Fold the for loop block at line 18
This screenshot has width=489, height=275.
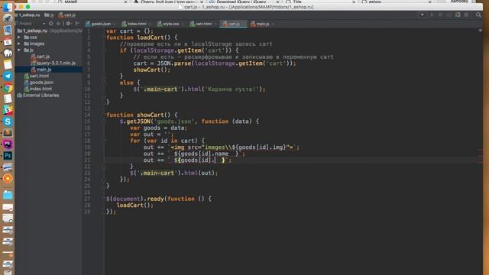pyautogui.click(x=104, y=141)
